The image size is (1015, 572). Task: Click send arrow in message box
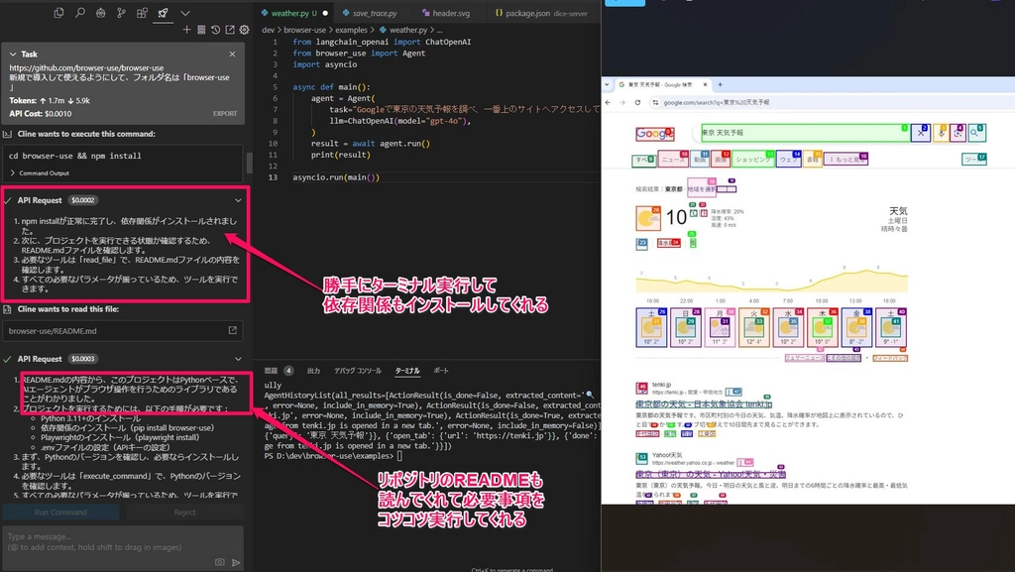coord(236,562)
